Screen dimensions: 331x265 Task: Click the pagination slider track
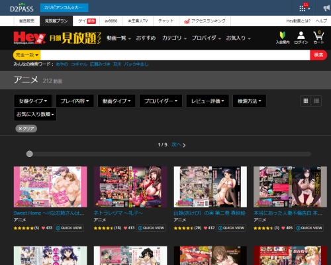(x=169, y=154)
